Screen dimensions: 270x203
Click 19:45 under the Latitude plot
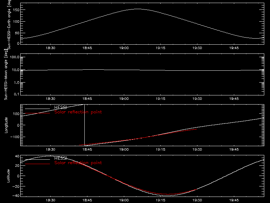pos(234,200)
